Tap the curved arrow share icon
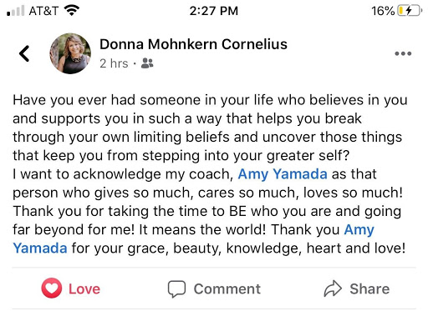428x311 pixels. pos(333,288)
